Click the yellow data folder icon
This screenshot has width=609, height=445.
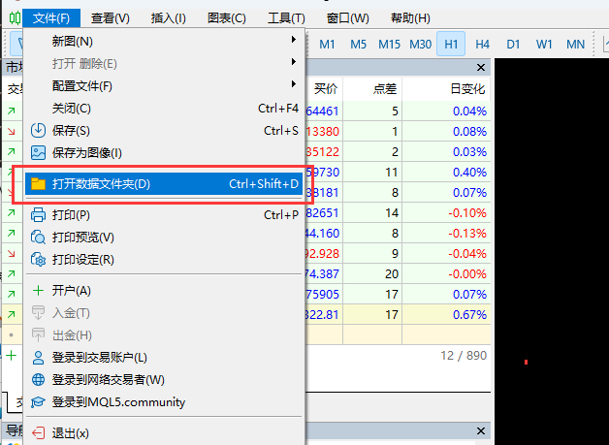coord(39,184)
